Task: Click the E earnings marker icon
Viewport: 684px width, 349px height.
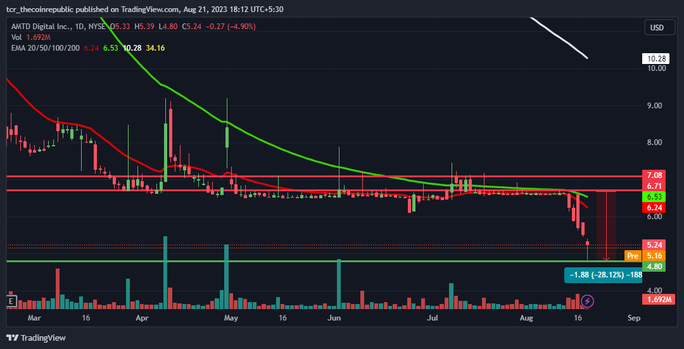Action: click(12, 301)
